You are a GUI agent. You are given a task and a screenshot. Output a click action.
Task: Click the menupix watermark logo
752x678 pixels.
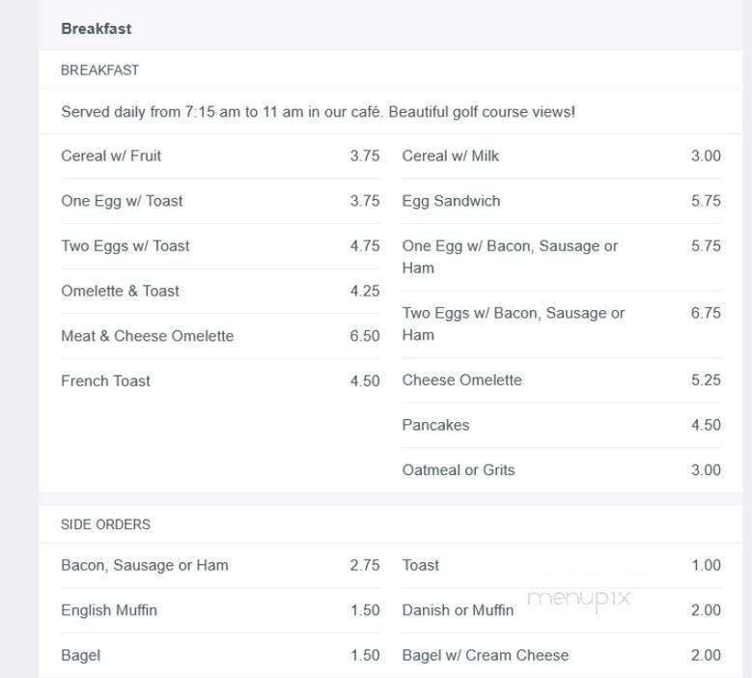pos(579,599)
